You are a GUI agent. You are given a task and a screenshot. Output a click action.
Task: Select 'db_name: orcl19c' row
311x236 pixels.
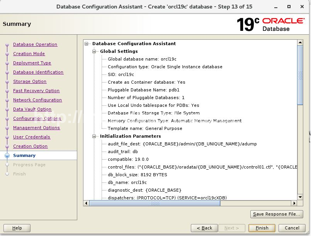(x=127, y=182)
